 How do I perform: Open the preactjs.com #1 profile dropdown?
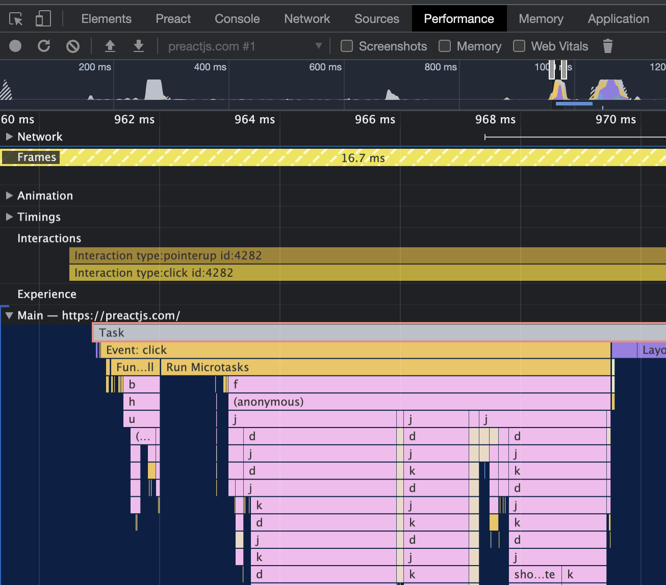click(x=319, y=46)
